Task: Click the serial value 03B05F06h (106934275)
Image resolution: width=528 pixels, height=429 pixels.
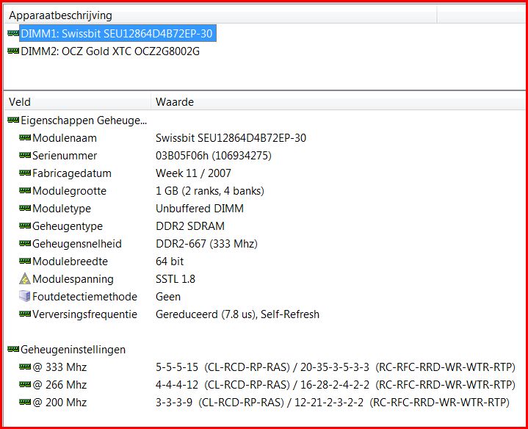Action: click(x=214, y=156)
